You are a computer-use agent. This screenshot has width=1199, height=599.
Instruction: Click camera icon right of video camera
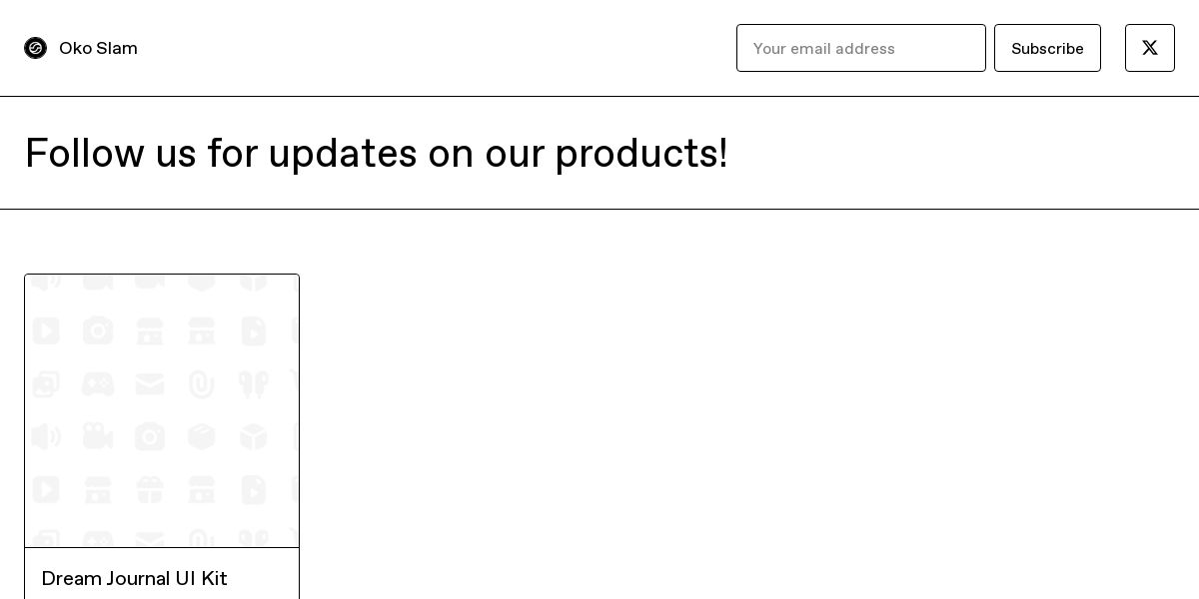click(x=150, y=436)
